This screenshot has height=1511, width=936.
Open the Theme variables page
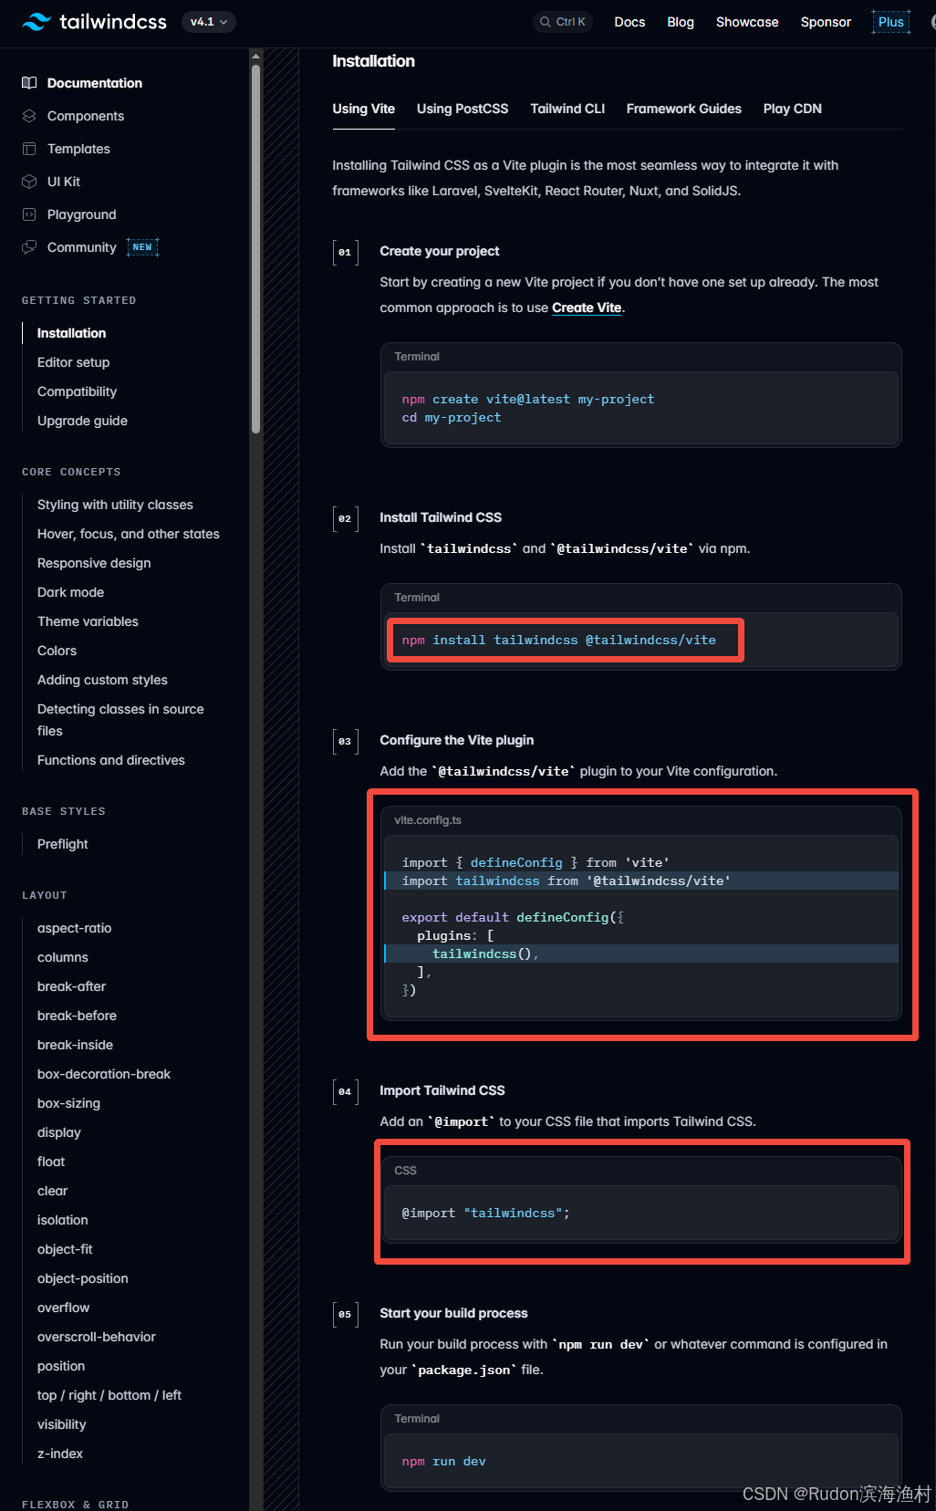coord(88,621)
